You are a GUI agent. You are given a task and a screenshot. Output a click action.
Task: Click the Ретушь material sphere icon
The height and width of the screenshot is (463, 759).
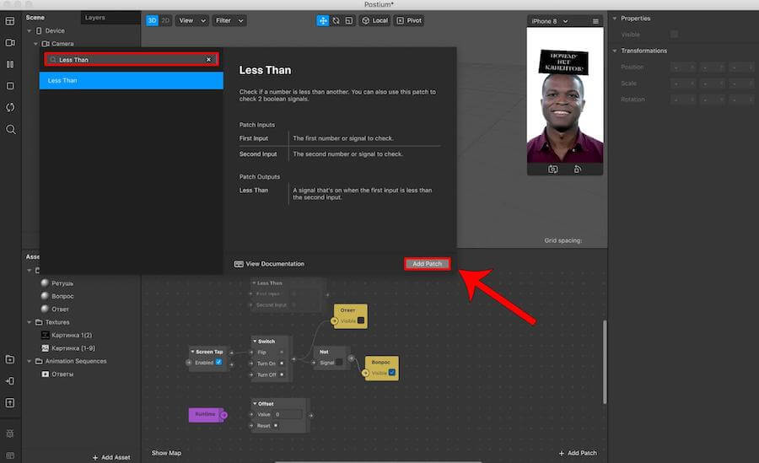point(45,283)
